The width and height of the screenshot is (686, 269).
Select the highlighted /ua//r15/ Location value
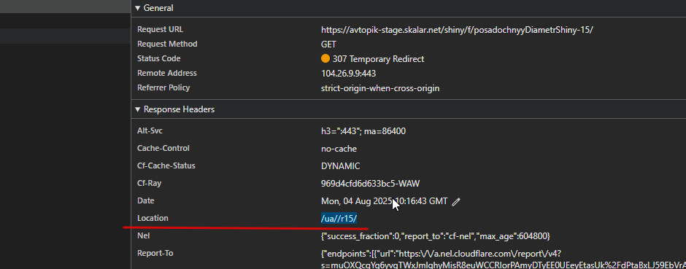pos(339,219)
